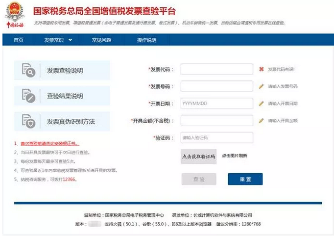
Task: Click the 发票查验说明 document search icon
Action: 28,71
